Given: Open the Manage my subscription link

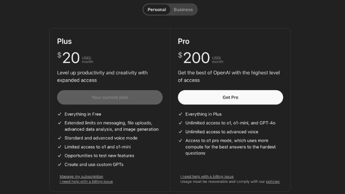Looking at the screenshot, I should click(x=82, y=176).
